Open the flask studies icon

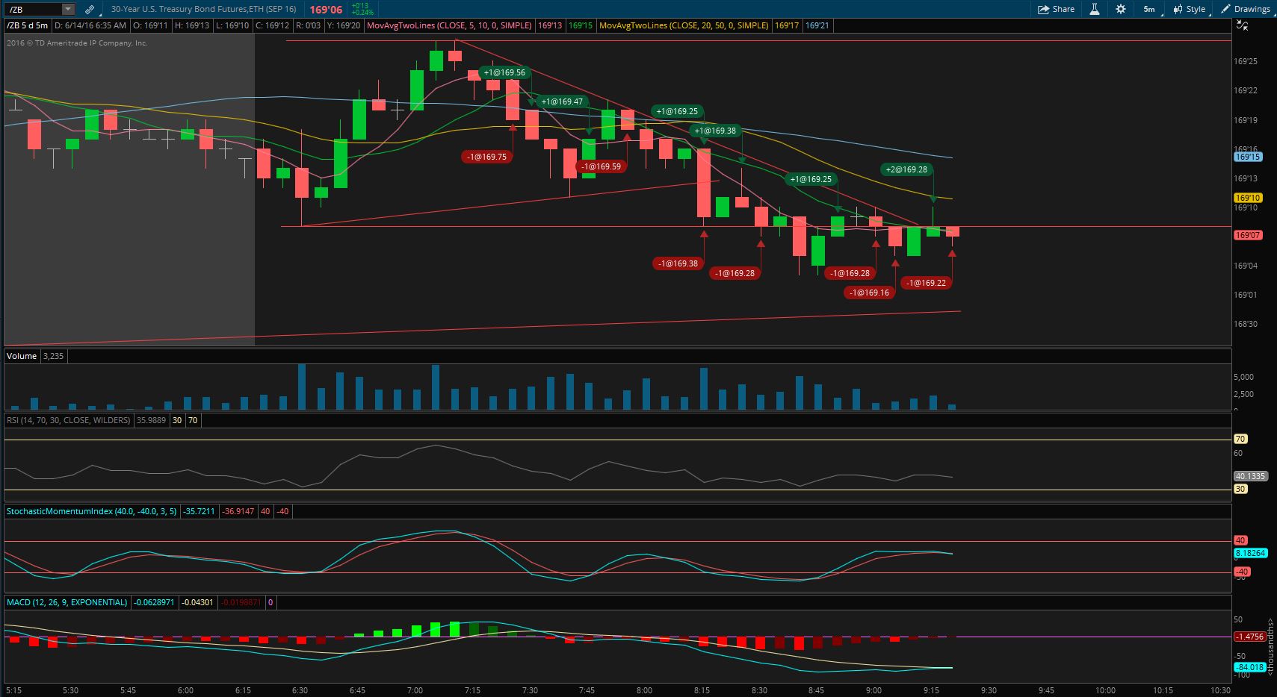[1095, 9]
